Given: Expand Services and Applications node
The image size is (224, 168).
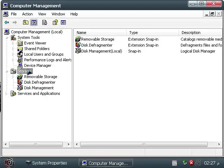Looking at the screenshot, I should 6,93.
